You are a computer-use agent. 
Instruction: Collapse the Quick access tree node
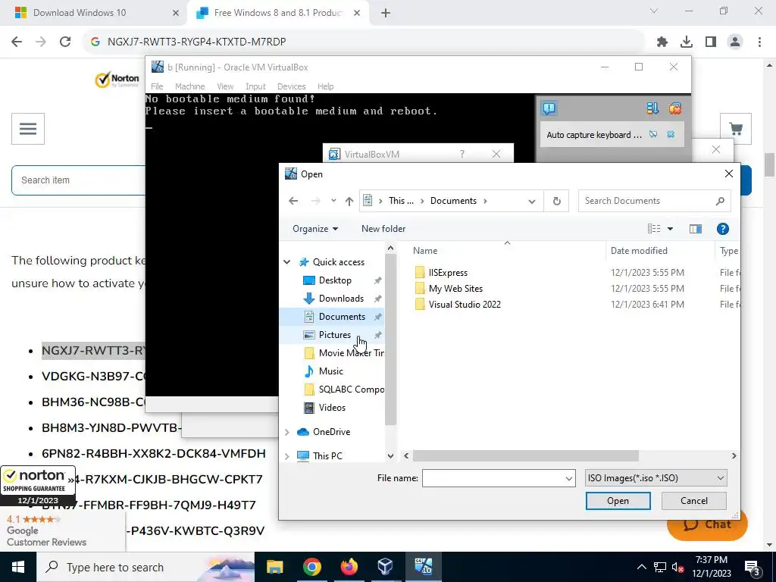pyautogui.click(x=287, y=261)
